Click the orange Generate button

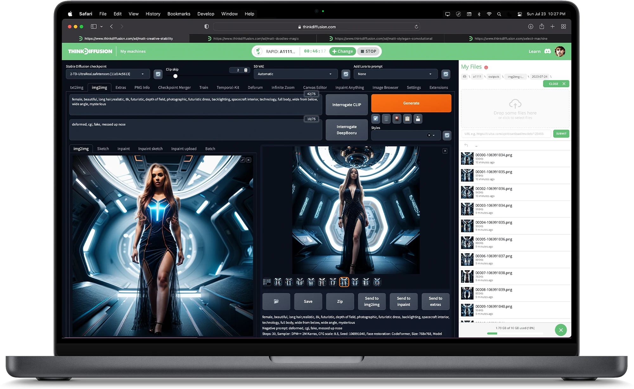point(411,103)
